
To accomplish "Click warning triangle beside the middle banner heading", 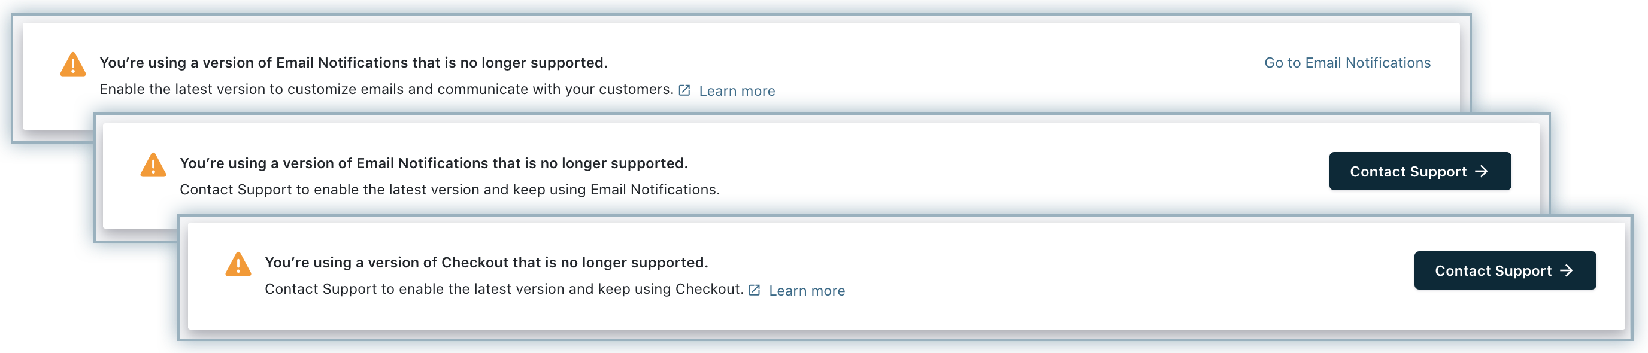I will coord(153,165).
